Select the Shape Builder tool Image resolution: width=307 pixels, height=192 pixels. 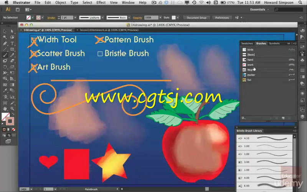tap(5, 79)
